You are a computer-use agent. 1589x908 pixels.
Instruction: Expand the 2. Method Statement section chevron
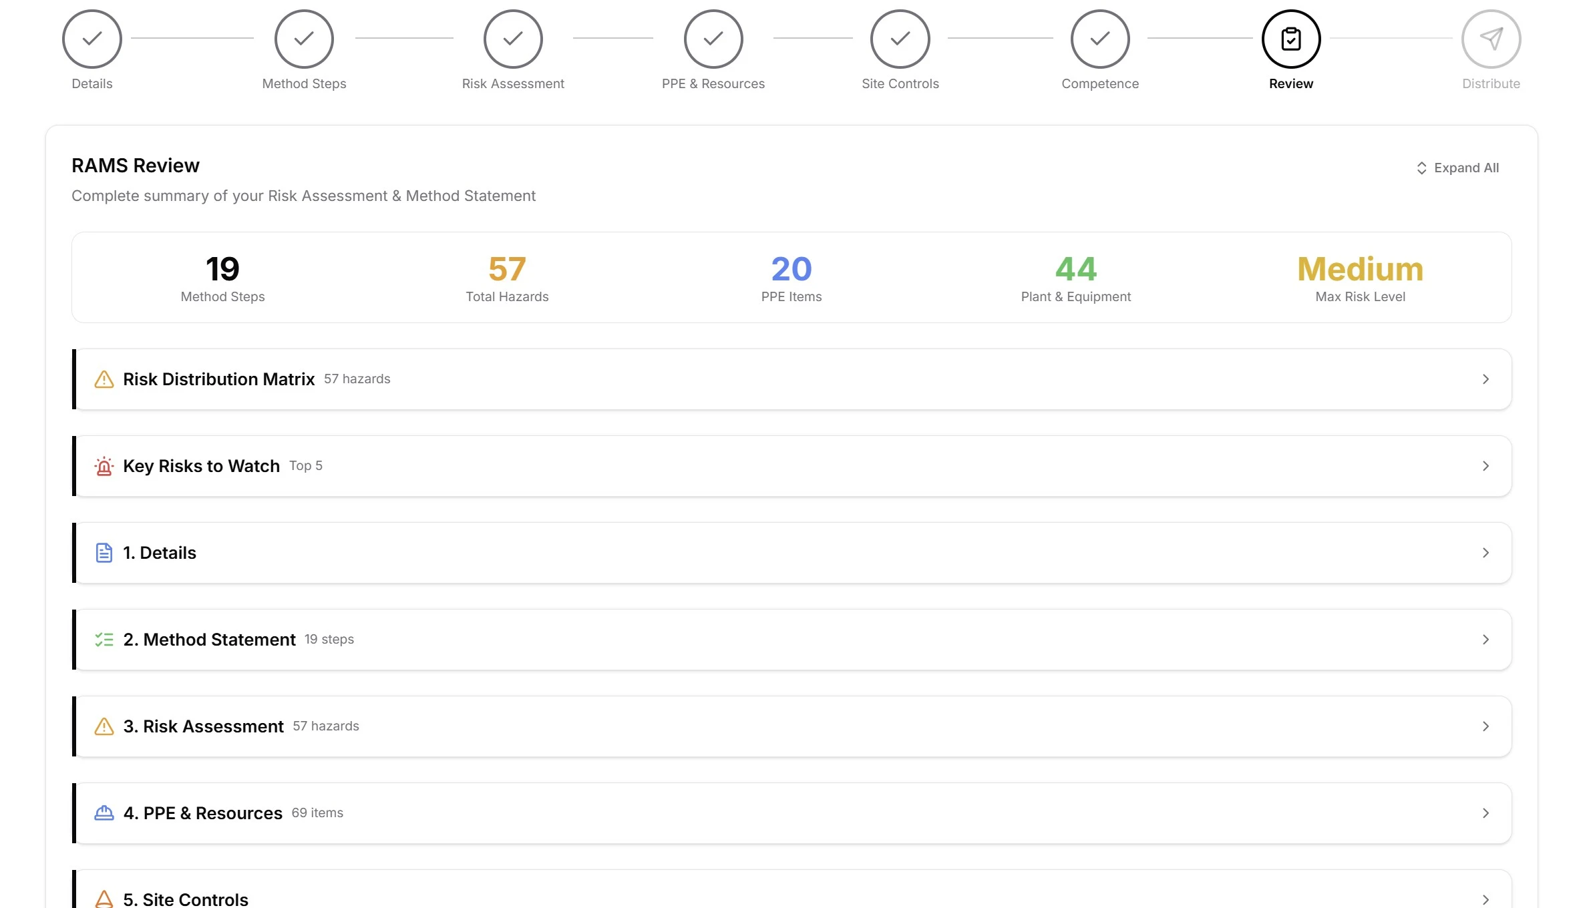point(1485,640)
